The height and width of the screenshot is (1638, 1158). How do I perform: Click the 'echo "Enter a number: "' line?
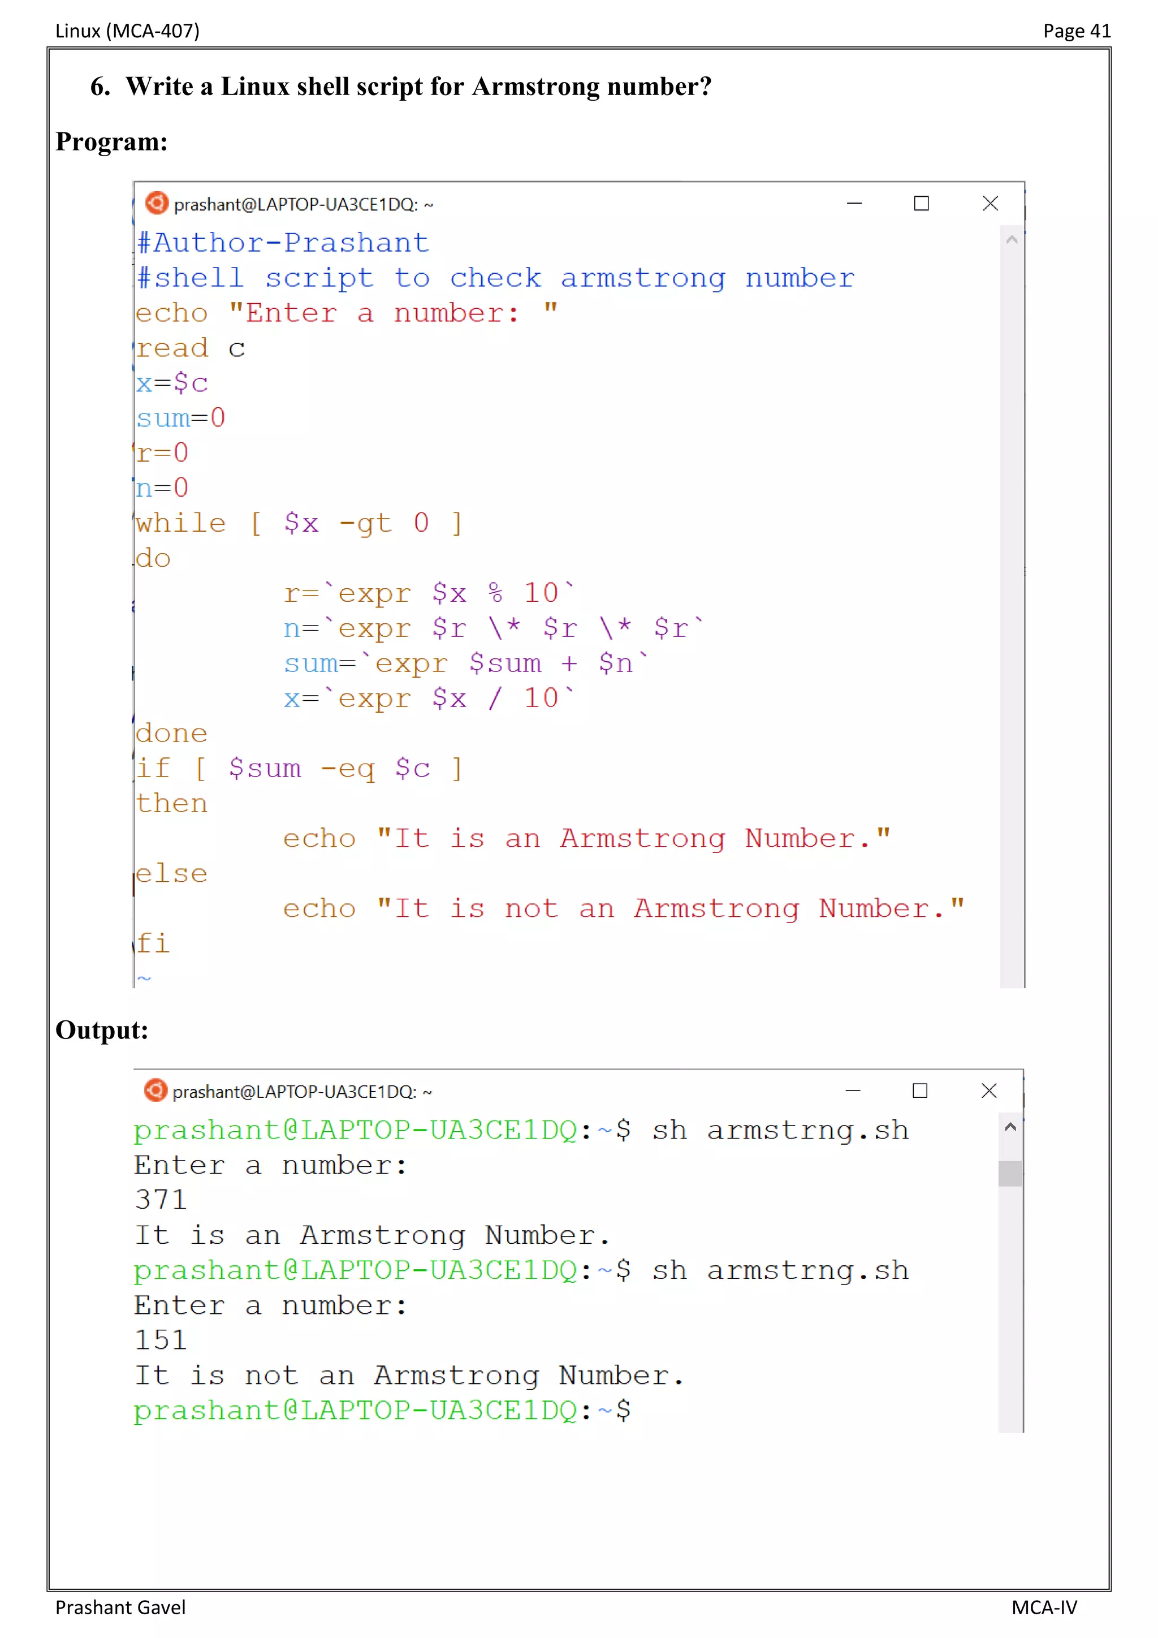[347, 312]
